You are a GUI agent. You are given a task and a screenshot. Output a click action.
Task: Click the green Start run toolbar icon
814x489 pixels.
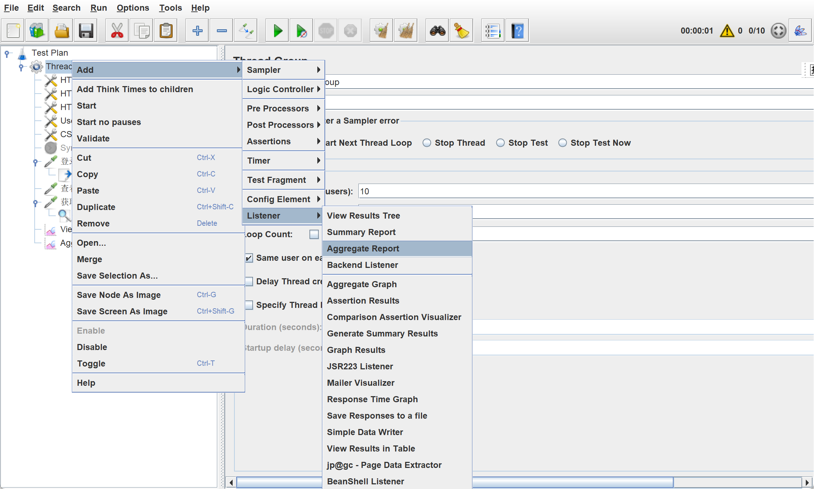(277, 31)
